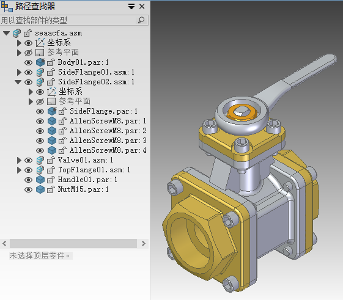Click the lock icon beside AllenScrewM8.par:3
The height and width of the screenshot is (300, 343).
tap(62, 141)
